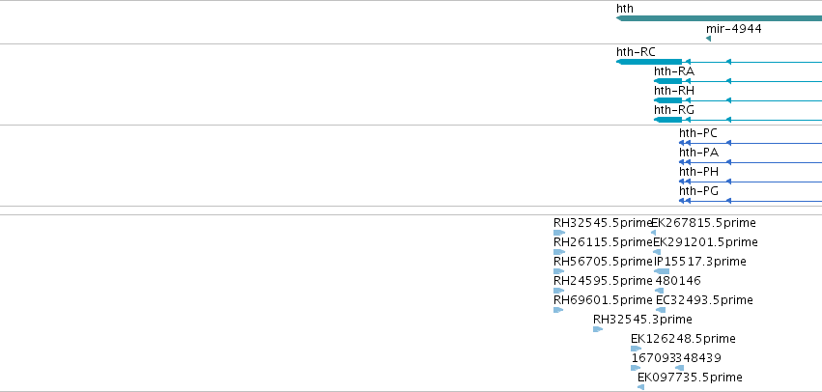822x392 pixels.
Task: Click the hth-PG protein arrow glyph
Action: point(682,201)
